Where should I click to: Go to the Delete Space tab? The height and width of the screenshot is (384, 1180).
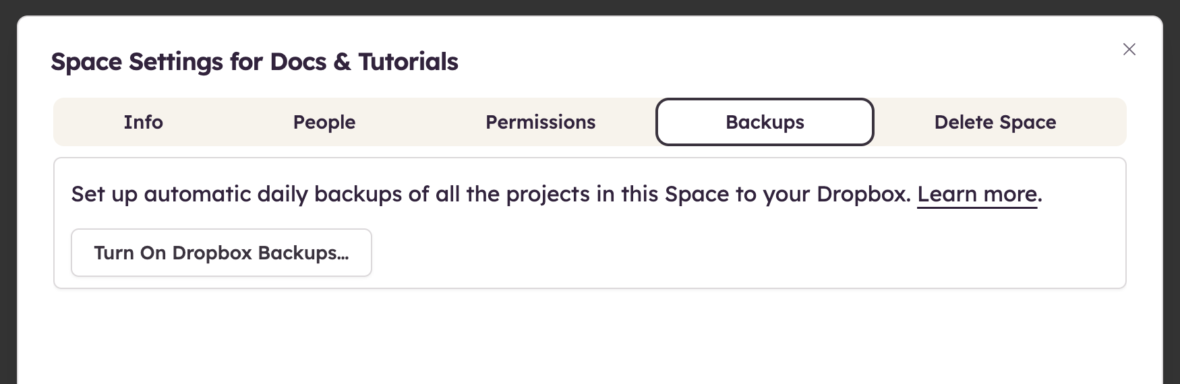tap(995, 122)
